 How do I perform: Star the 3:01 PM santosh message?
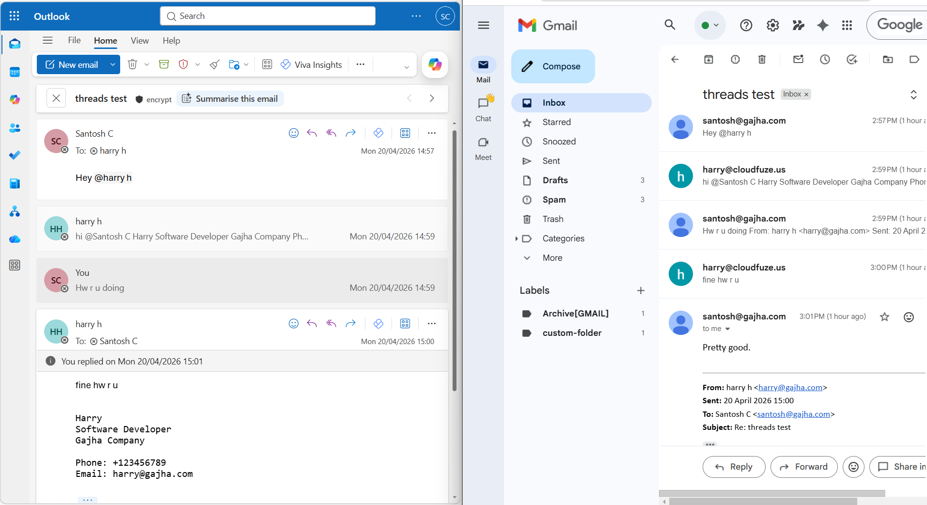(x=885, y=317)
